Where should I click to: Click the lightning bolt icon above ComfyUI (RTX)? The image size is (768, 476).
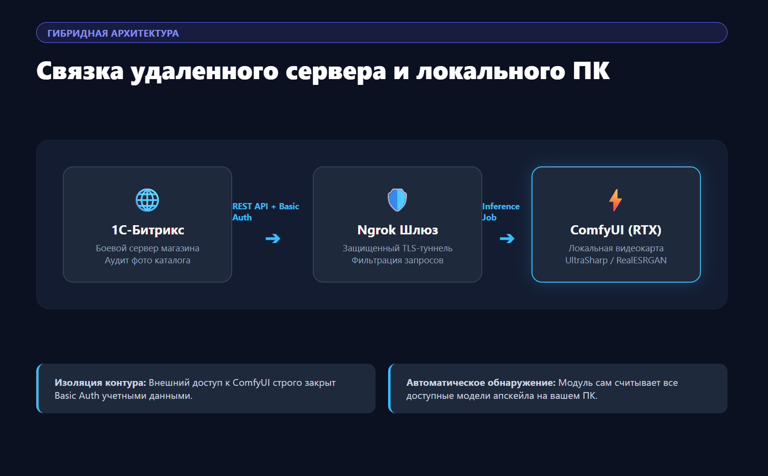[x=615, y=200]
